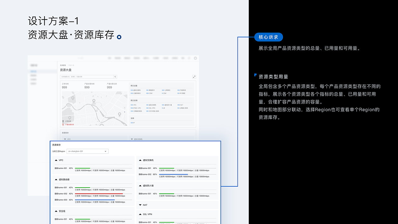Click the 999 VPC count link

tap(131, 105)
